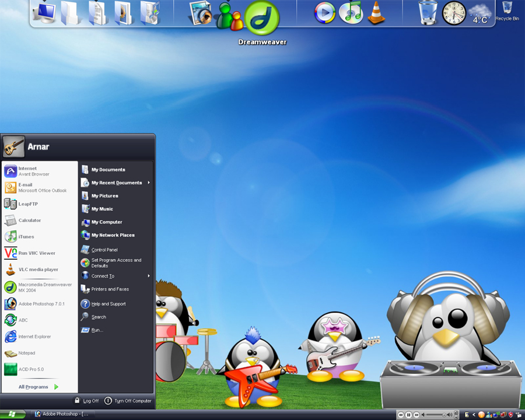Image resolution: width=525 pixels, height=420 pixels.
Task: Click the loud-volume speaker icon in taskbar player
Action: (x=450, y=415)
